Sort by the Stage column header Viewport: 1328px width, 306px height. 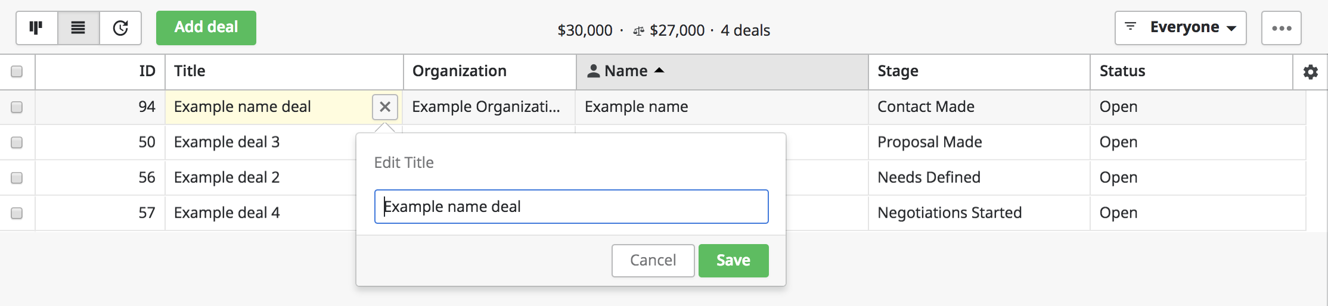click(x=898, y=71)
